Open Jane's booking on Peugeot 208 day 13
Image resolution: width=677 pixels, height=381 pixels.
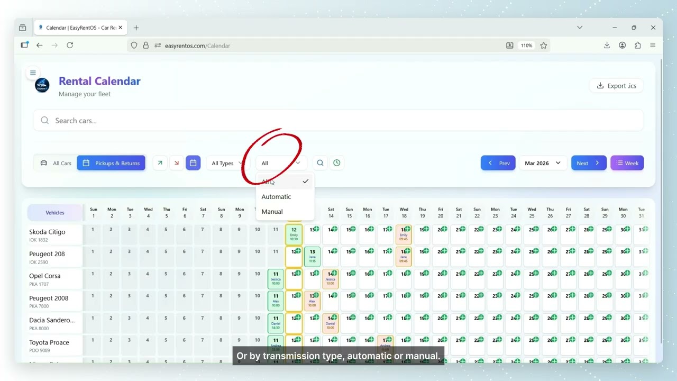click(312, 257)
